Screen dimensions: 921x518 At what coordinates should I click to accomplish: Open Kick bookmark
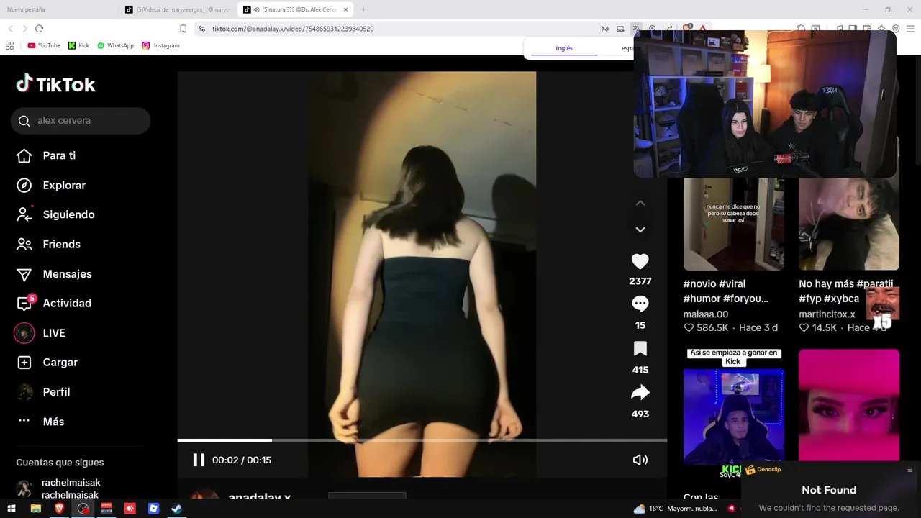[x=79, y=45]
